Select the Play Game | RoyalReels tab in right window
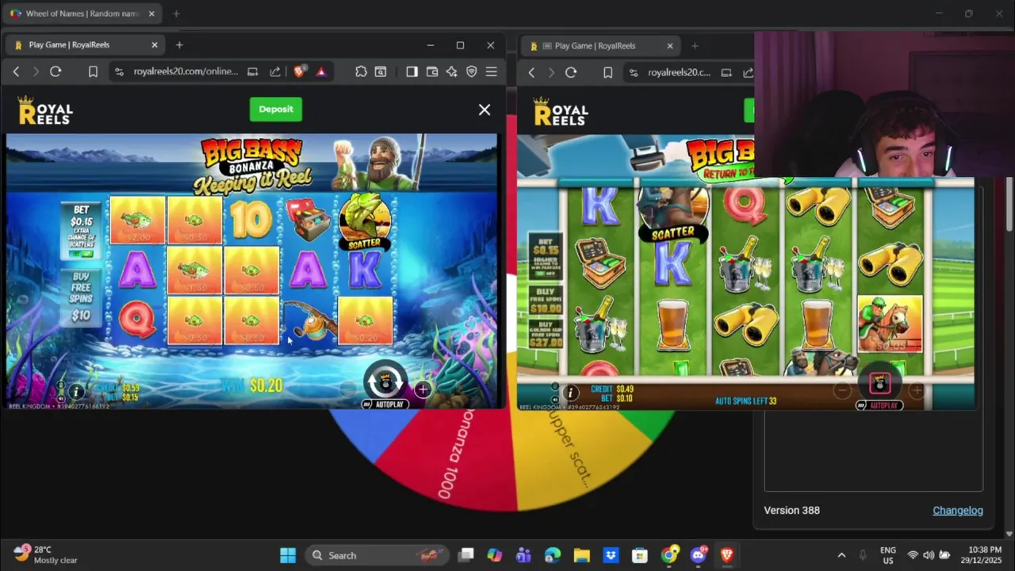Viewport: 1015px width, 571px height. pos(600,46)
